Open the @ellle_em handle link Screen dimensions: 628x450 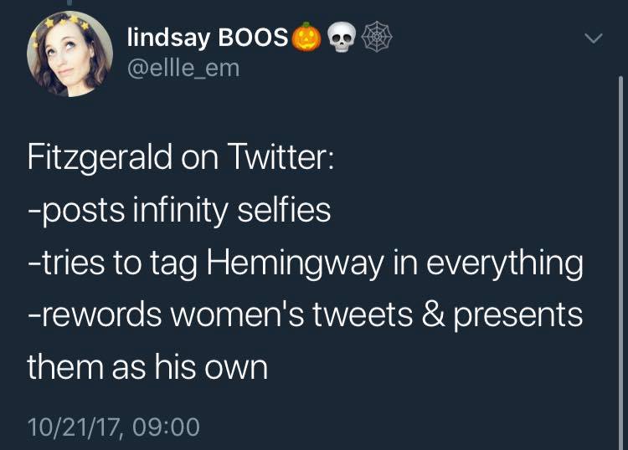click(x=183, y=69)
